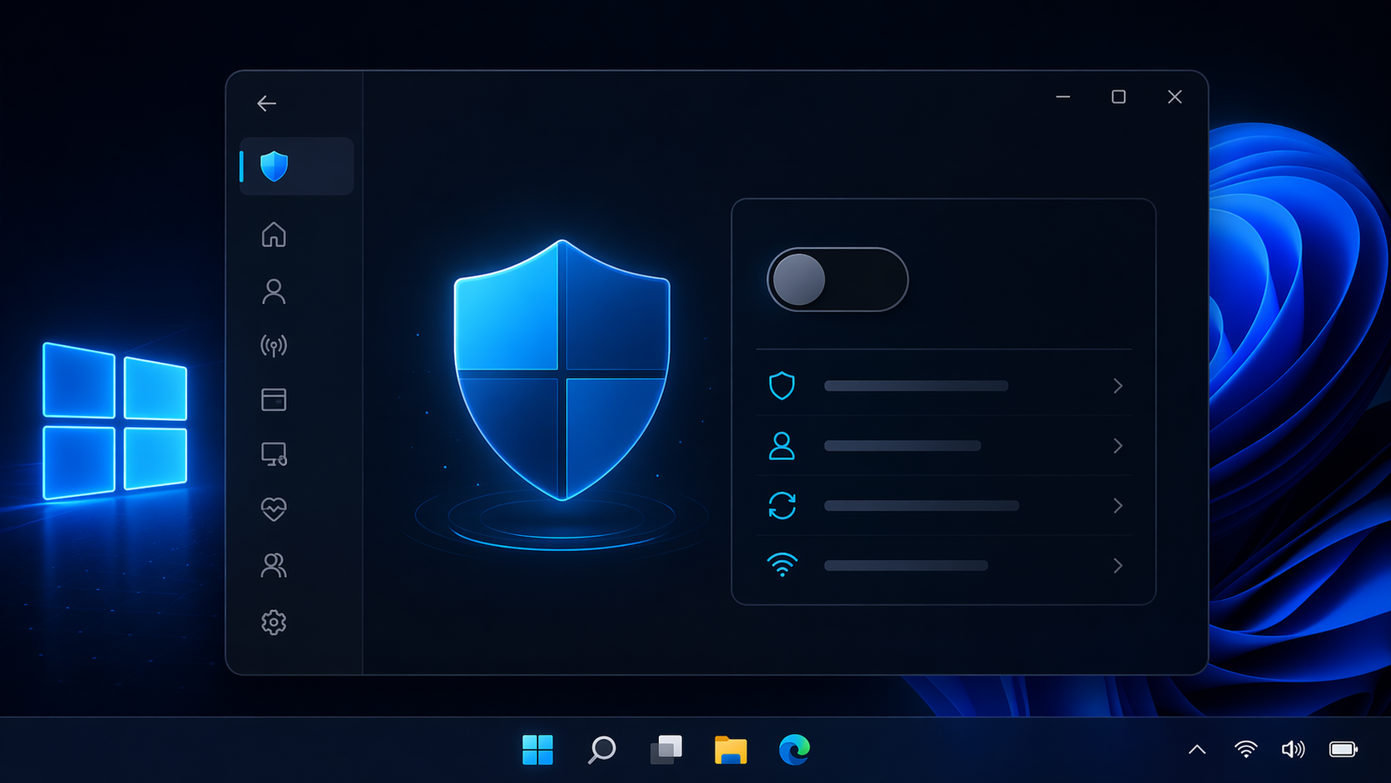Screen dimensions: 1391x783
Task: Launch Microsoft Edge from the taskbar
Action: pyautogui.click(x=794, y=750)
